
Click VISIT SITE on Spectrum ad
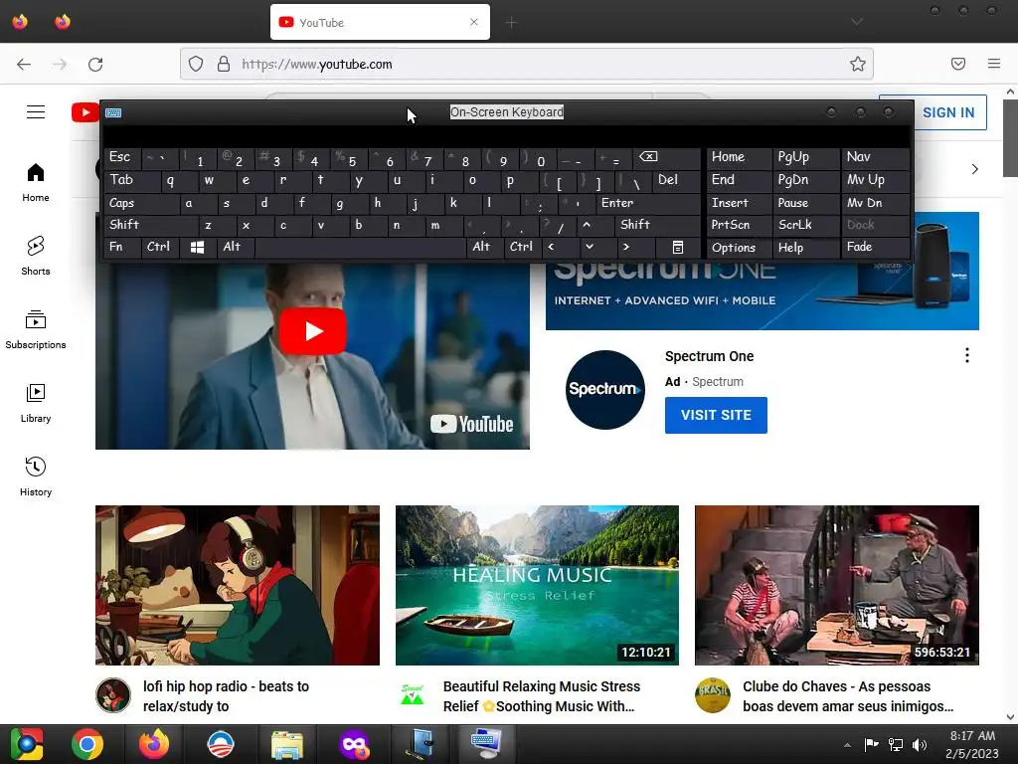click(x=716, y=415)
